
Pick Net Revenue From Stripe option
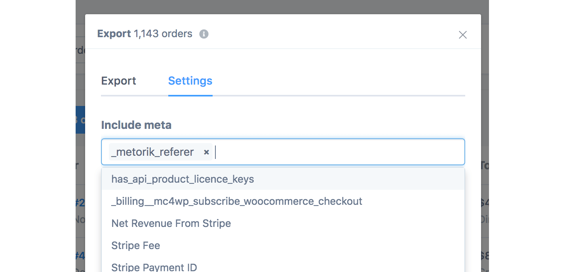[171, 223]
